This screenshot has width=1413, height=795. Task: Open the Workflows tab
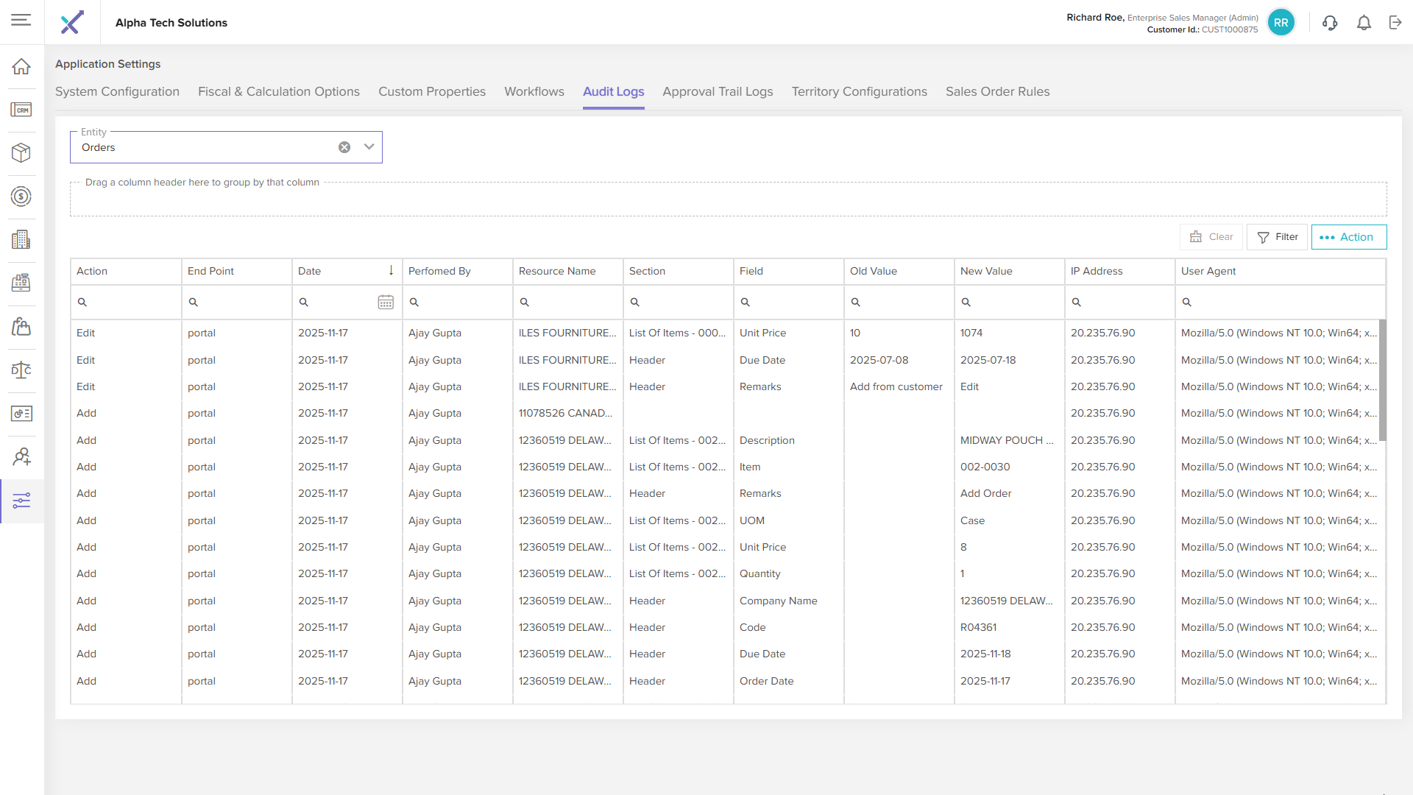(534, 91)
